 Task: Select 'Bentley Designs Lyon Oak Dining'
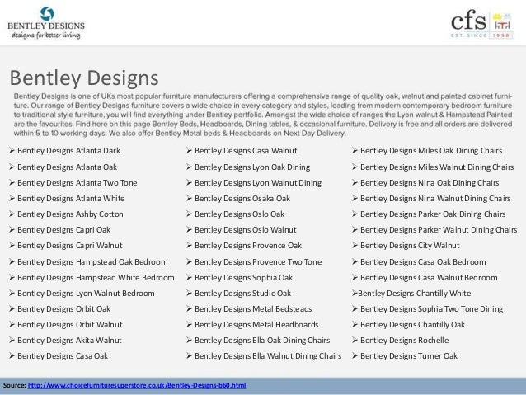click(x=252, y=167)
